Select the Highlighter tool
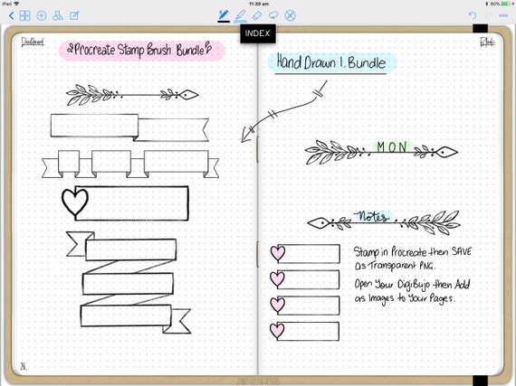 click(241, 15)
